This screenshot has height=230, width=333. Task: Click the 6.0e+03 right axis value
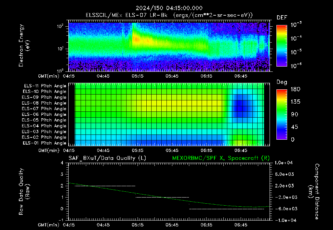[x=284, y=174]
